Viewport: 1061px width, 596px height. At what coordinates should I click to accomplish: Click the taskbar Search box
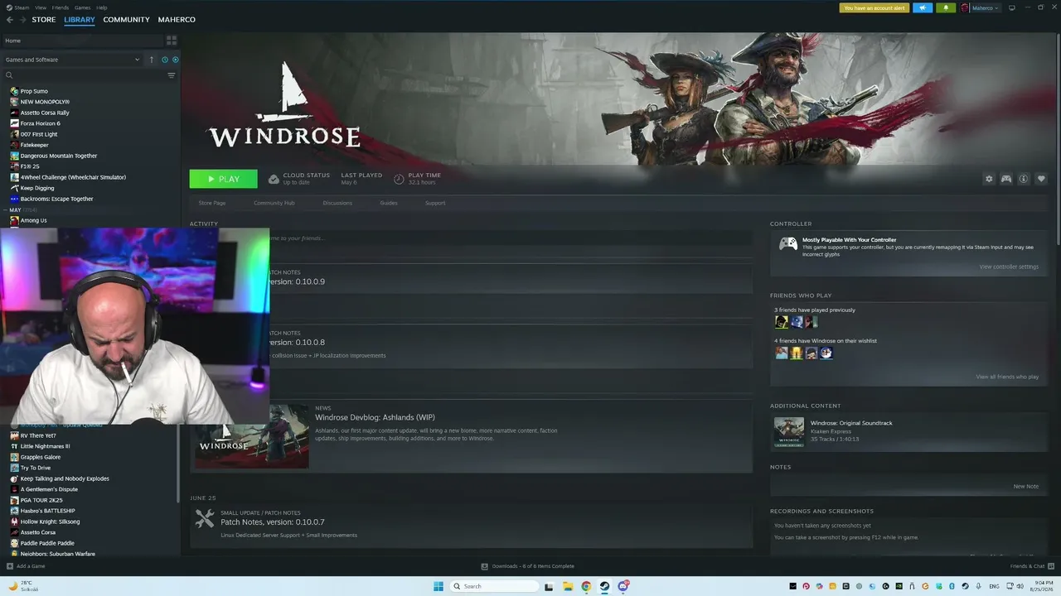click(495, 586)
